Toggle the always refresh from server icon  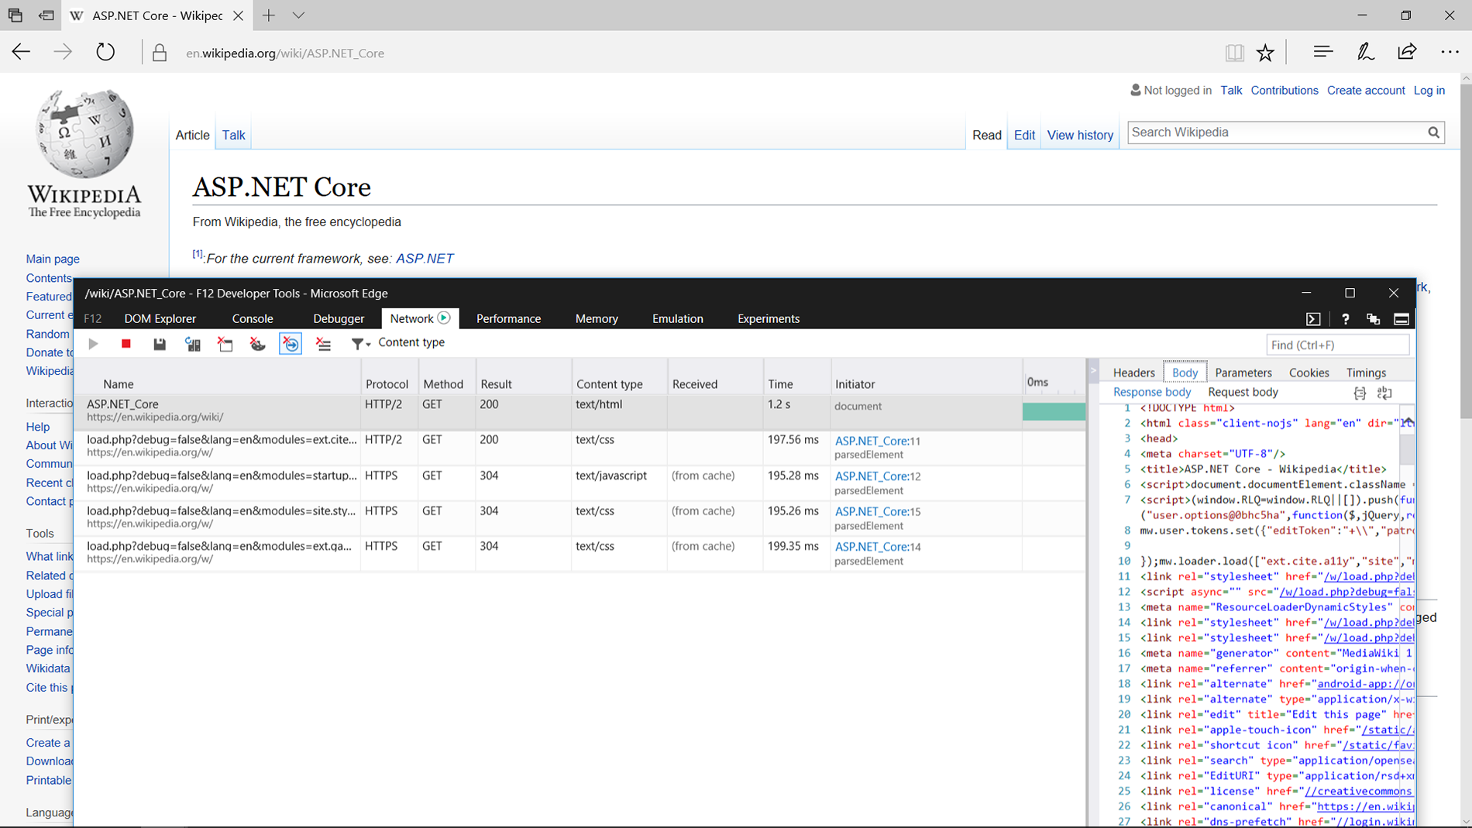pos(193,344)
